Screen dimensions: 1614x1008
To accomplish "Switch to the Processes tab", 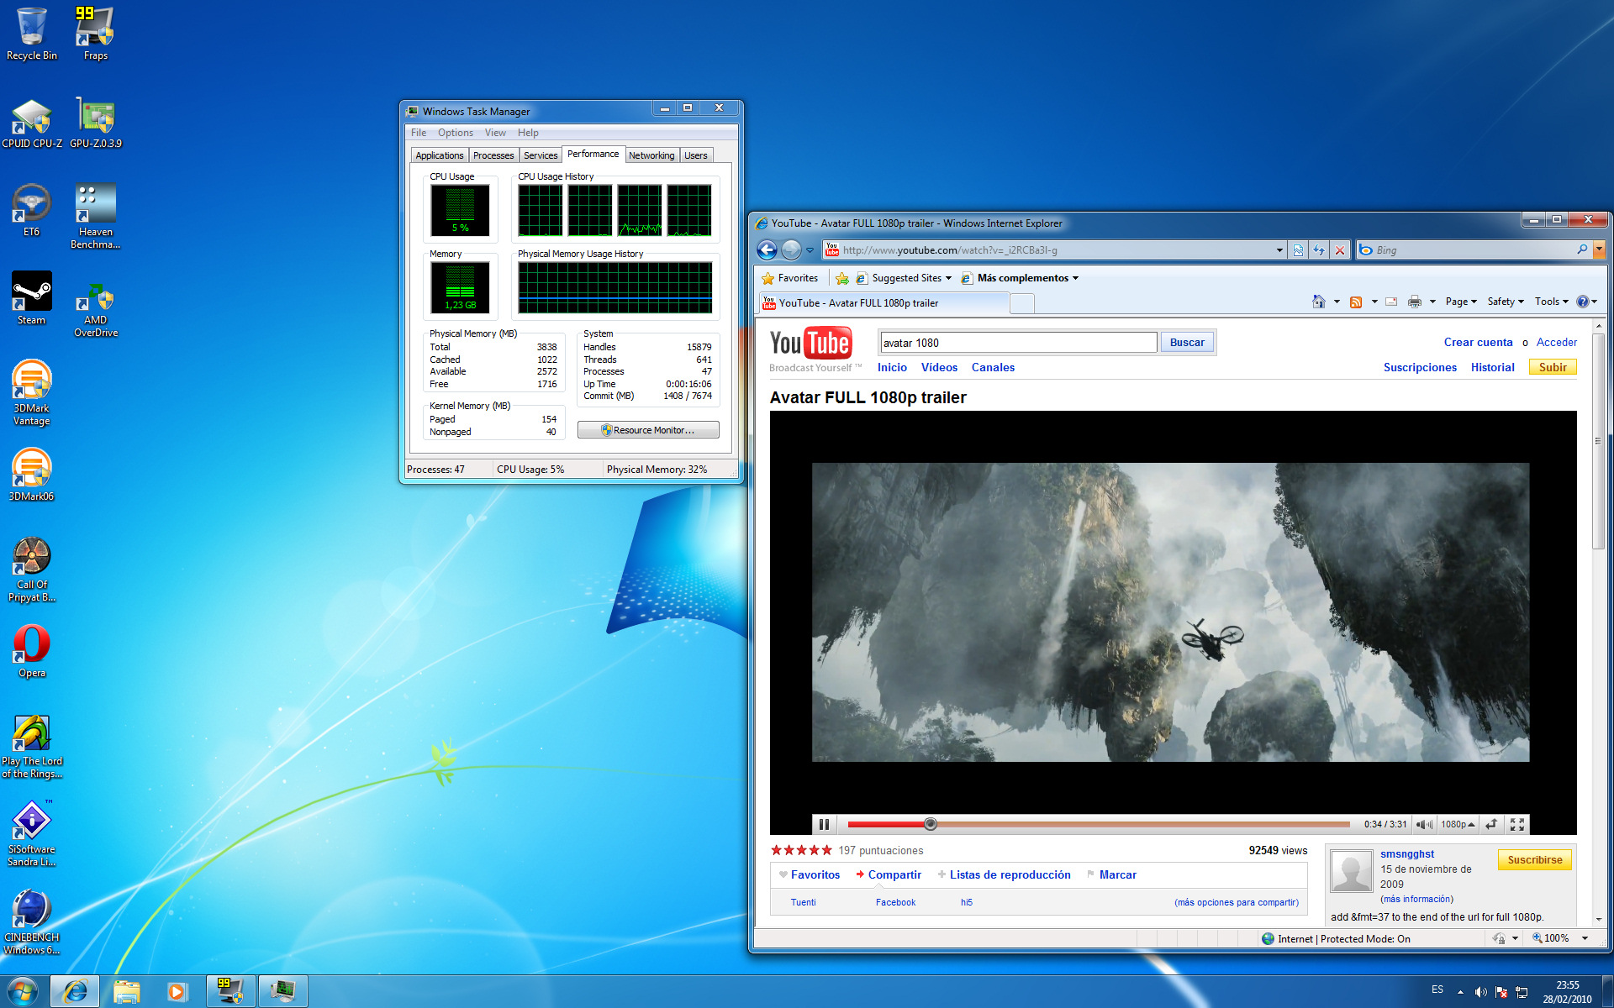I will pos(493,155).
